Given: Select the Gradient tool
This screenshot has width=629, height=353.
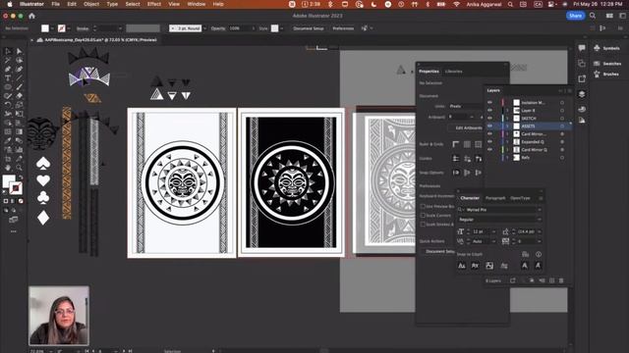Looking at the screenshot, I should click(x=19, y=131).
